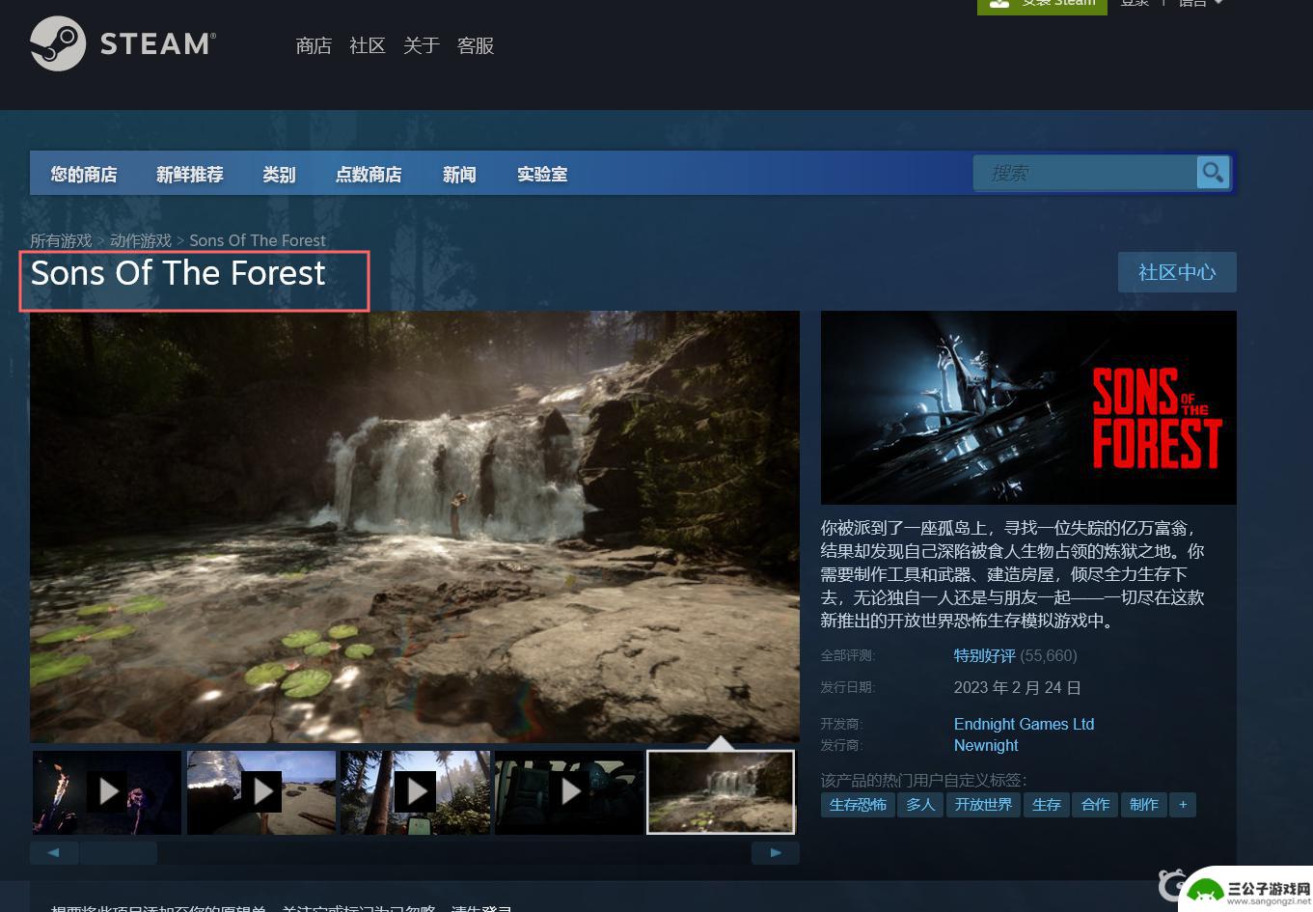Viewport: 1313px width, 912px height.
Task: Open 类别 tab
Action: (279, 174)
